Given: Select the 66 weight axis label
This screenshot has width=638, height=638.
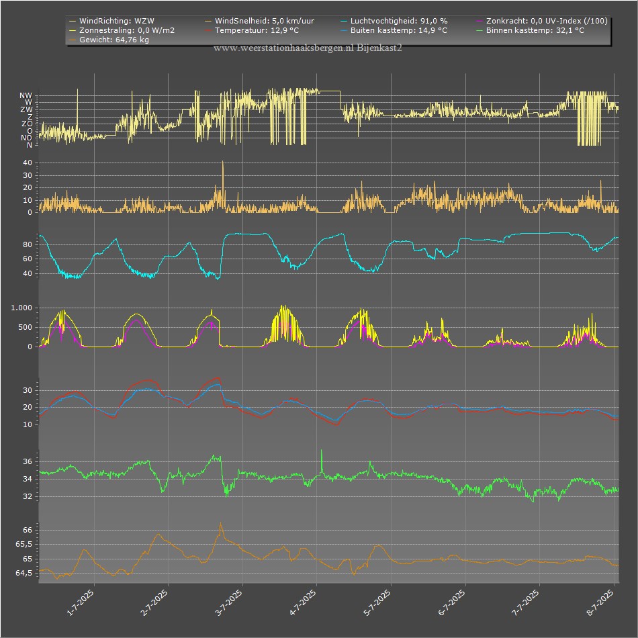Looking at the screenshot, I should click(x=28, y=530).
